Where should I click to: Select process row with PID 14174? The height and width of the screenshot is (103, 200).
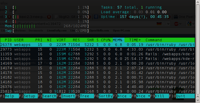pos(98,68)
